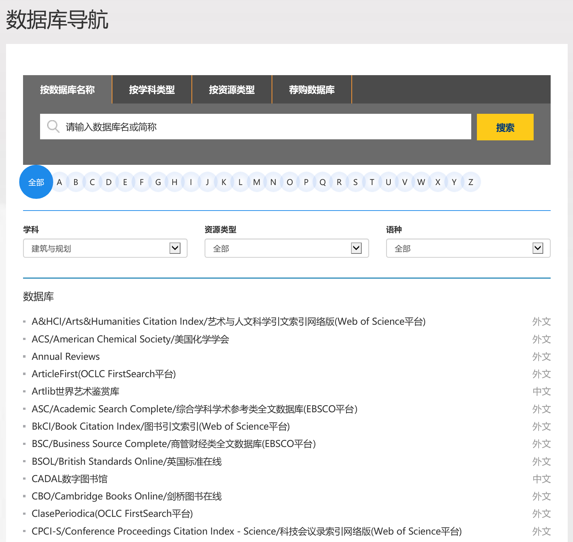Open the Annual Reviews database link
This screenshot has height=542, width=573.
point(66,357)
